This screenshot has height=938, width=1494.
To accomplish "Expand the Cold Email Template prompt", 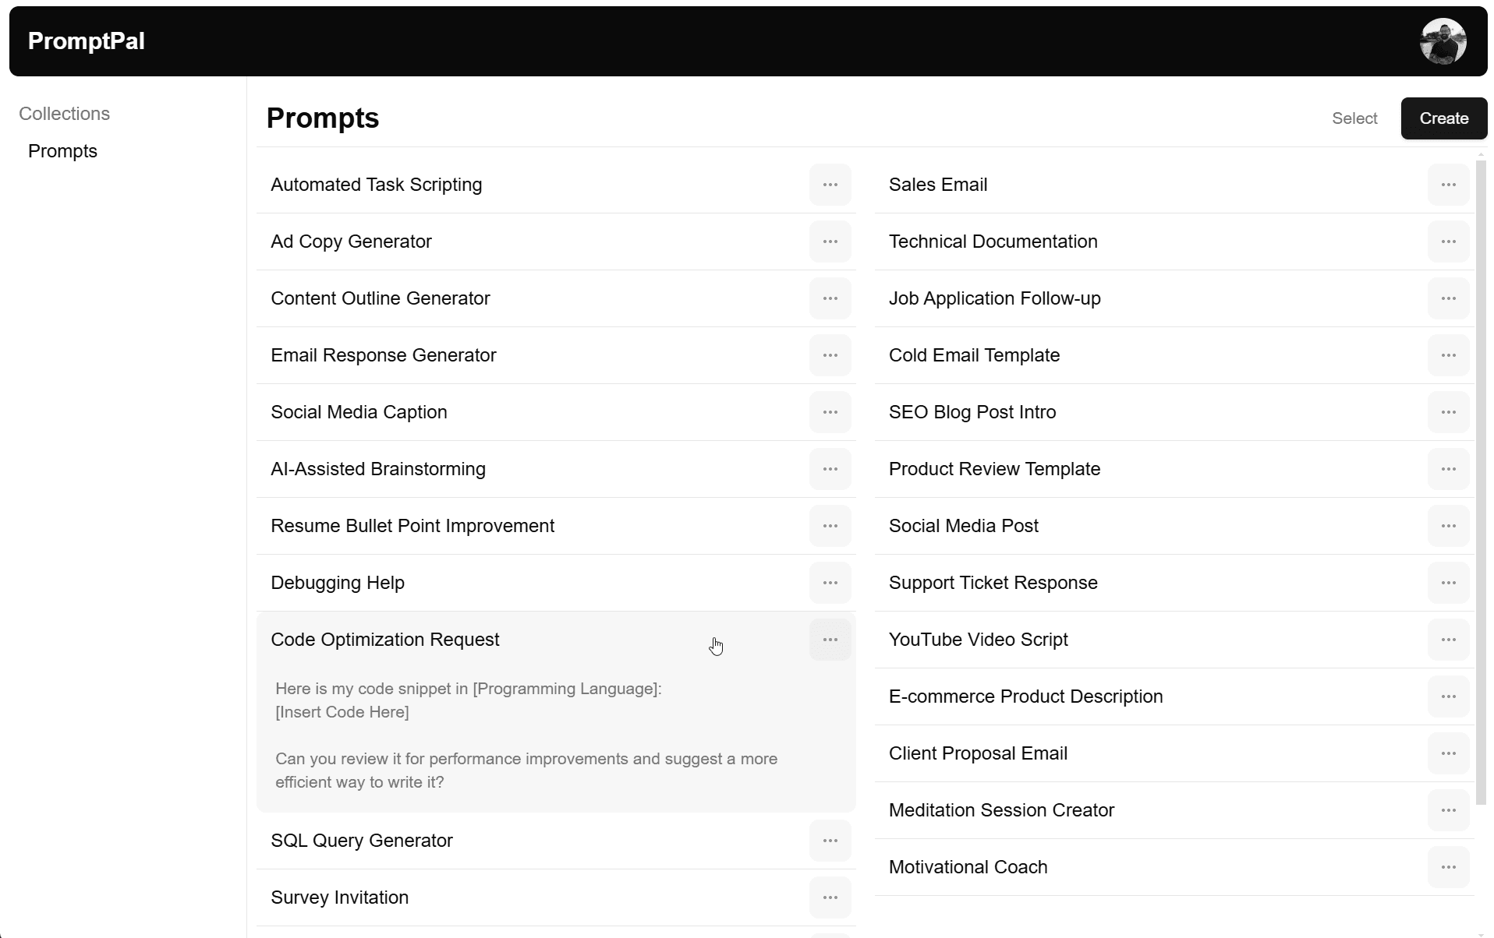I will coord(974,355).
